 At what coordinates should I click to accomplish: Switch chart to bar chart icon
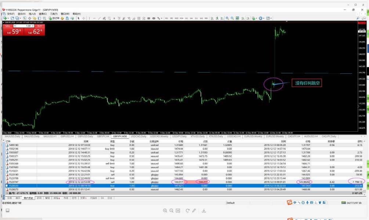(x=212, y=18)
